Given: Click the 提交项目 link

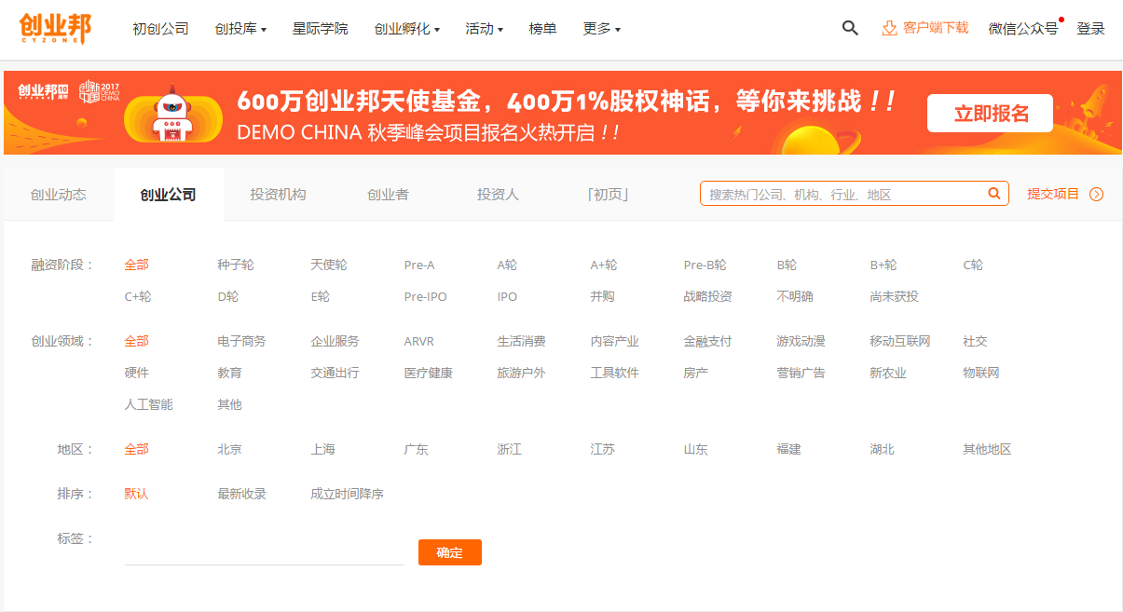Looking at the screenshot, I should (x=1053, y=194).
